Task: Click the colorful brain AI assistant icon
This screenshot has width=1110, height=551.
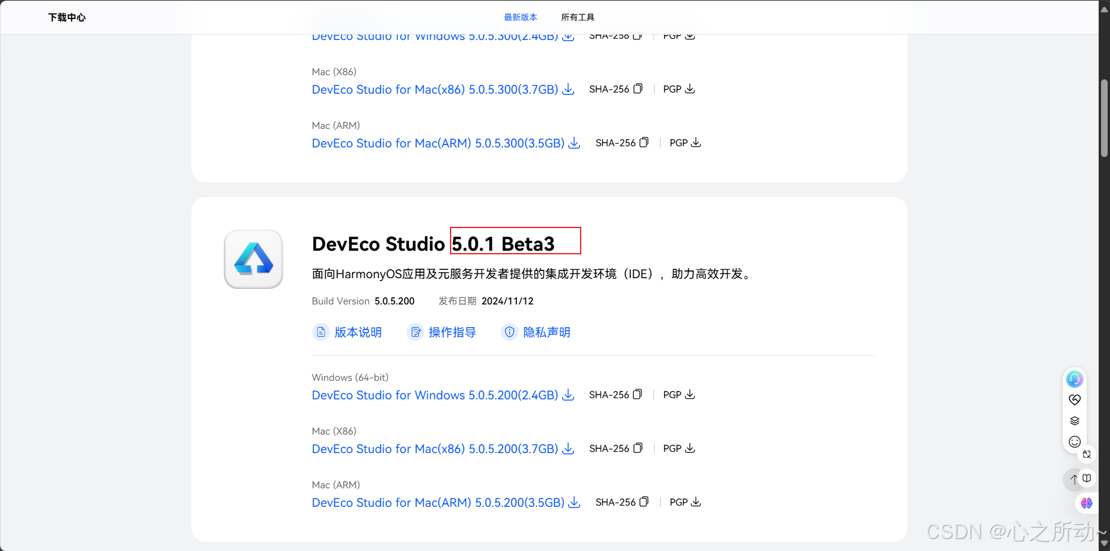Action: (1086, 503)
